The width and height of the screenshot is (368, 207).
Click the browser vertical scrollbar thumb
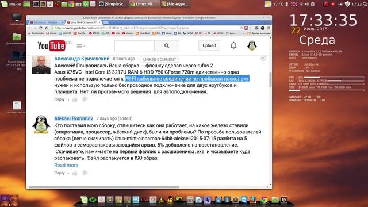270,80
